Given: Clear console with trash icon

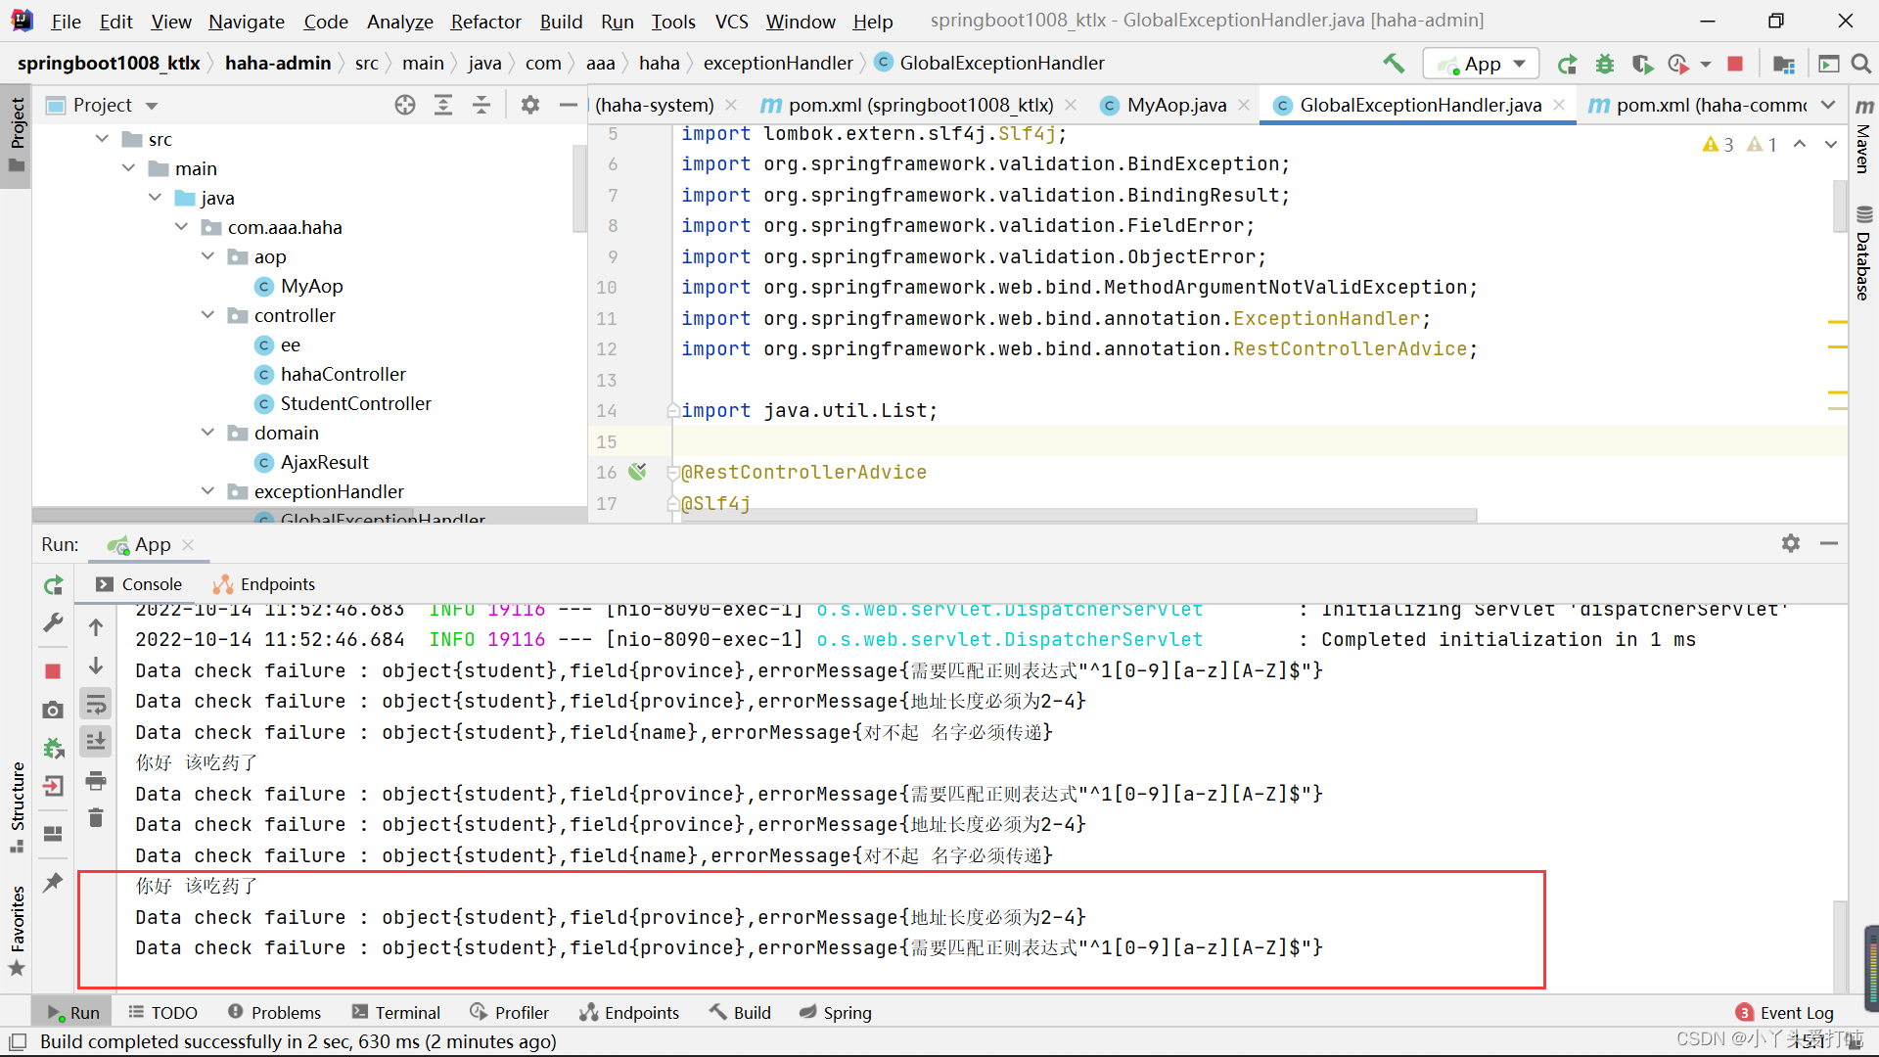Looking at the screenshot, I should [96, 818].
